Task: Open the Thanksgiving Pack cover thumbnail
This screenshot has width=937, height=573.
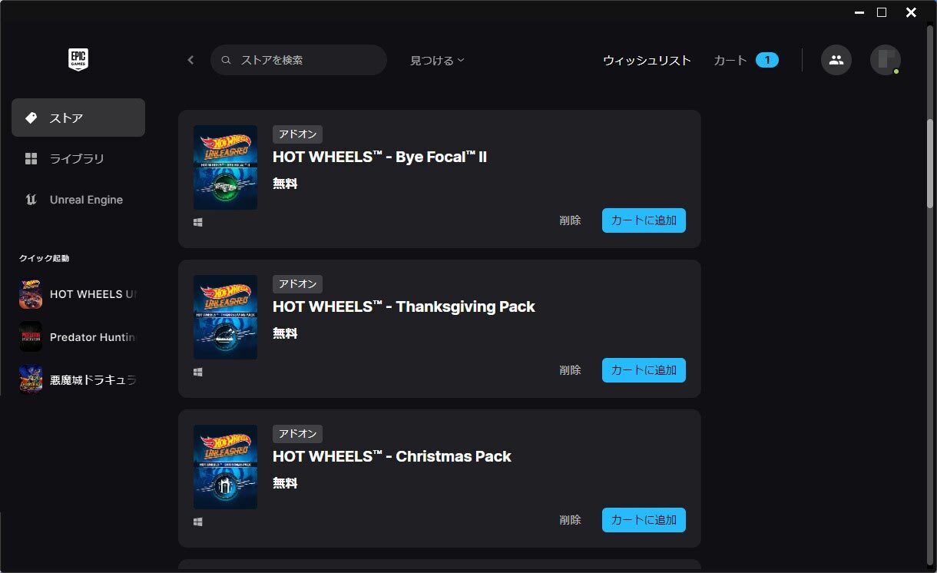Action: (225, 317)
